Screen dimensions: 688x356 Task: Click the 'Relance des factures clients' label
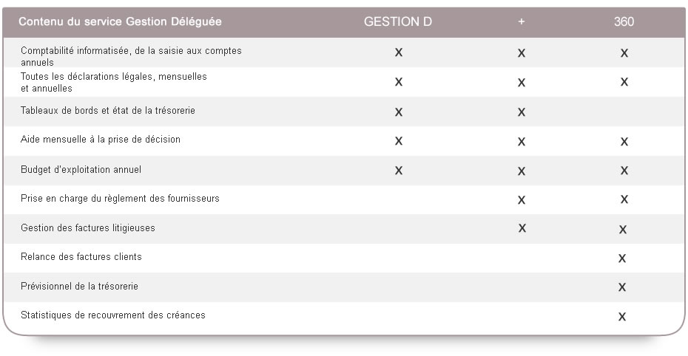click(x=81, y=256)
